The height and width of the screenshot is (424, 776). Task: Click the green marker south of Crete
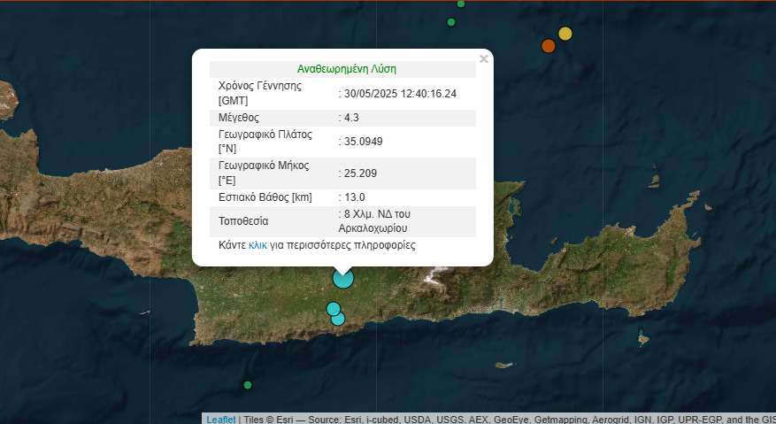coord(248,384)
